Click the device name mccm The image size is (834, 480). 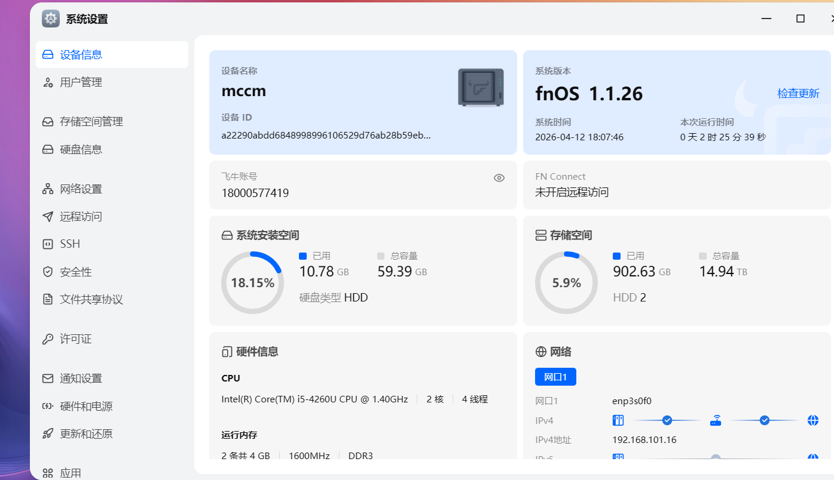pos(244,91)
